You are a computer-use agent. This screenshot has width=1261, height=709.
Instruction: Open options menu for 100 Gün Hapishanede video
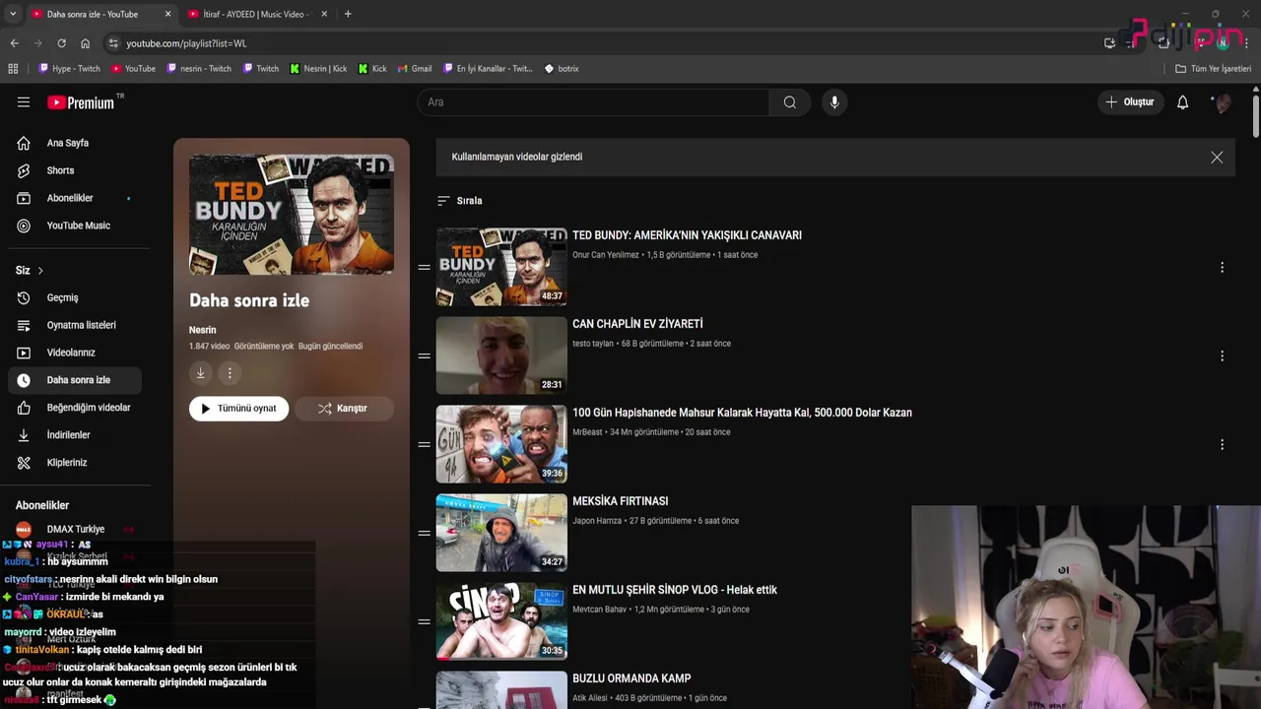point(1222,445)
